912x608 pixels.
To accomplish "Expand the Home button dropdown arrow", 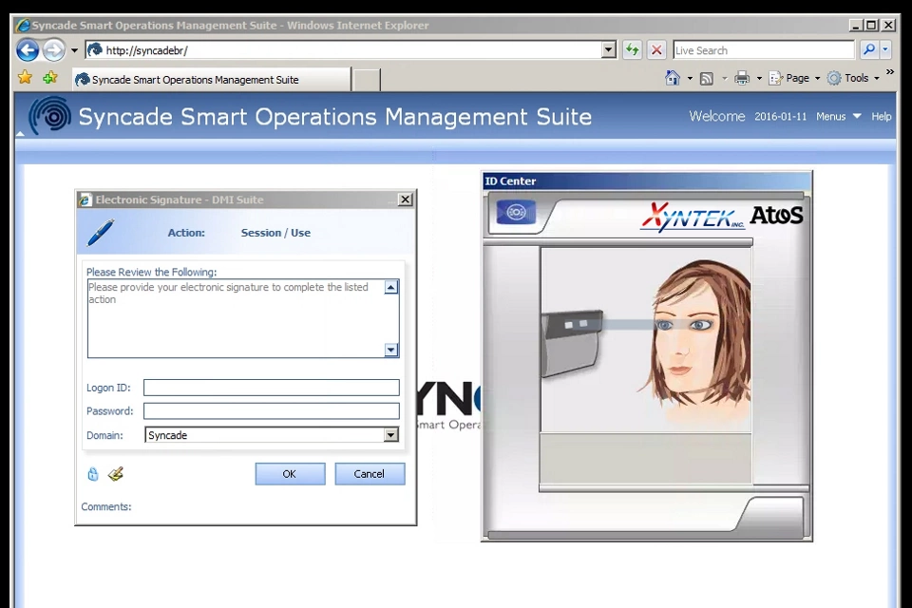I will coord(690,78).
